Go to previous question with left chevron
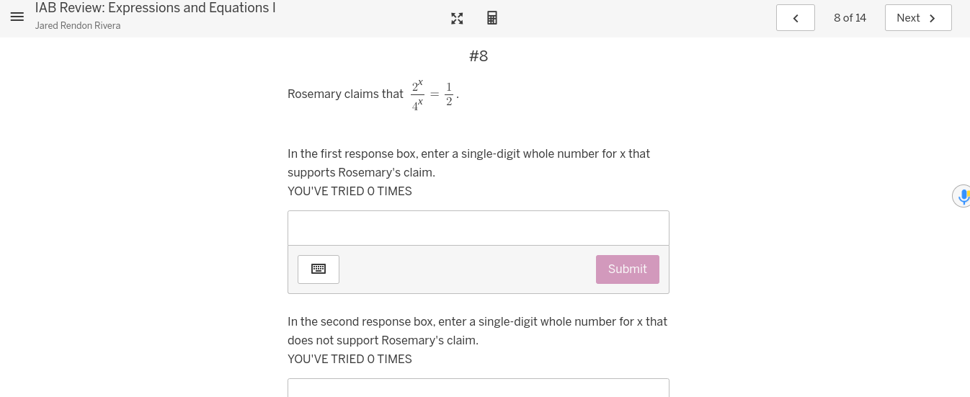970x397 pixels. (795, 18)
